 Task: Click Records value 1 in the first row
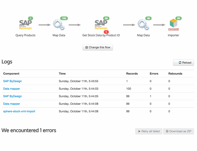tap(127, 81)
